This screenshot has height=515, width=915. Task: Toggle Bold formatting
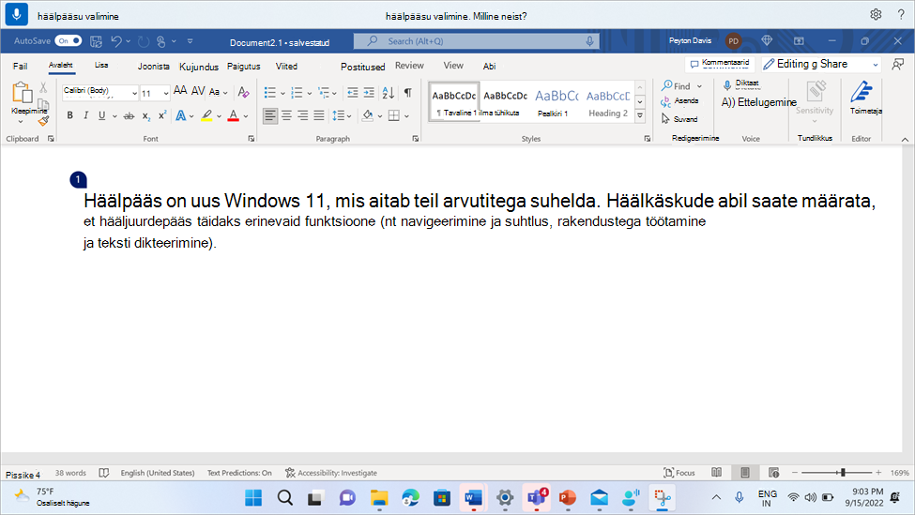tap(70, 115)
